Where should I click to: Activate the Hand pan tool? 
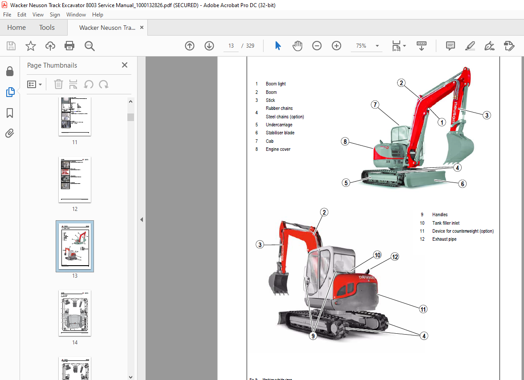[297, 46]
